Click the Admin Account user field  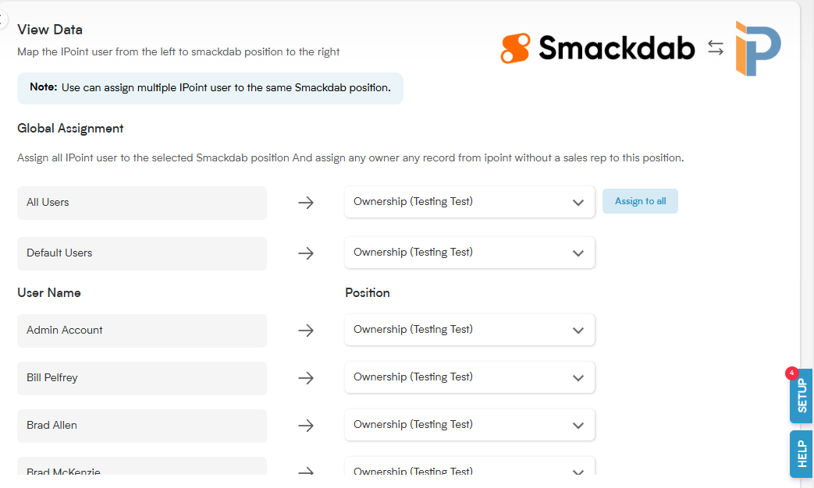click(142, 331)
